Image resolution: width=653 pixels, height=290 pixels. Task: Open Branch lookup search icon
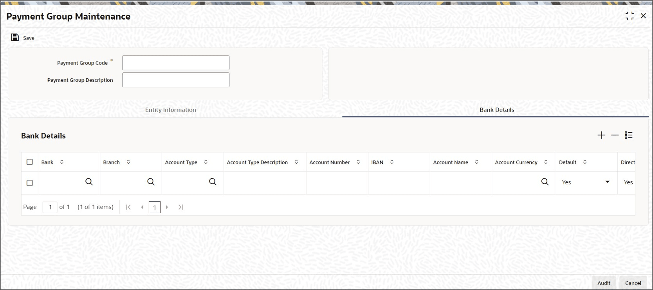(151, 182)
